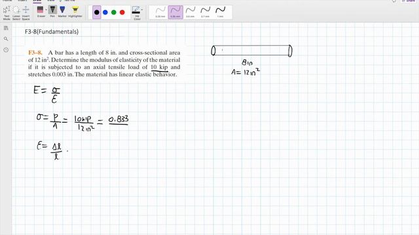Screen dimensions: 419x235
Task: Choose the red ink color
Action: pos(122,12)
